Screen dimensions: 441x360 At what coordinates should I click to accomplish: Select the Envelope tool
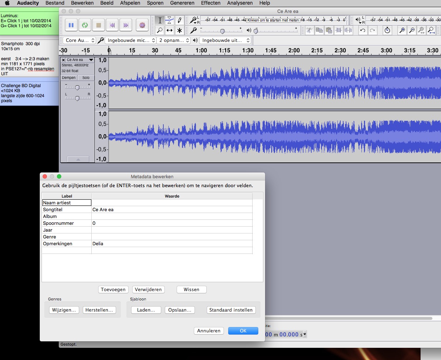click(169, 20)
